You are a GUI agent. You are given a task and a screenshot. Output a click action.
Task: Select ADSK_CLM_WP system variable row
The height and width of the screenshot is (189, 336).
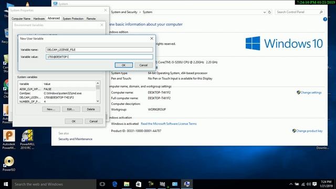click(x=57, y=89)
